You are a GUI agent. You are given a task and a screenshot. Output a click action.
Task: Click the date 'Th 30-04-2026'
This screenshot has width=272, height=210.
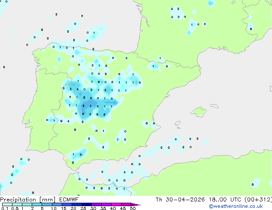(180, 200)
